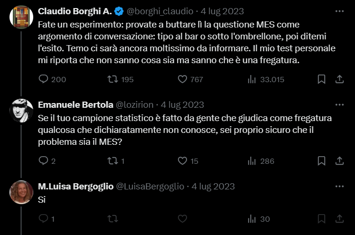Retweet Claudio Borghi's MES tweet
Image resolution: width=355 pixels, height=235 pixels.
click(113, 79)
